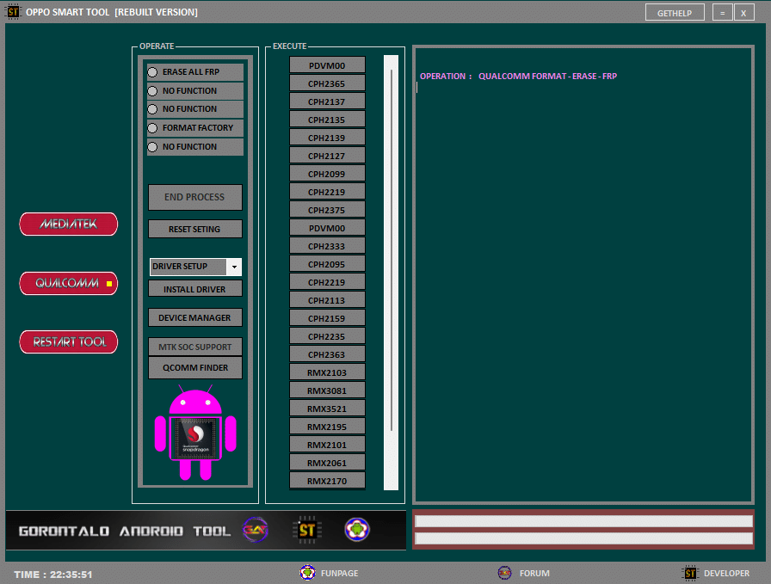Image resolution: width=771 pixels, height=584 pixels.
Task: Click the TIME : 22:35:51 status text
Action: click(x=53, y=575)
